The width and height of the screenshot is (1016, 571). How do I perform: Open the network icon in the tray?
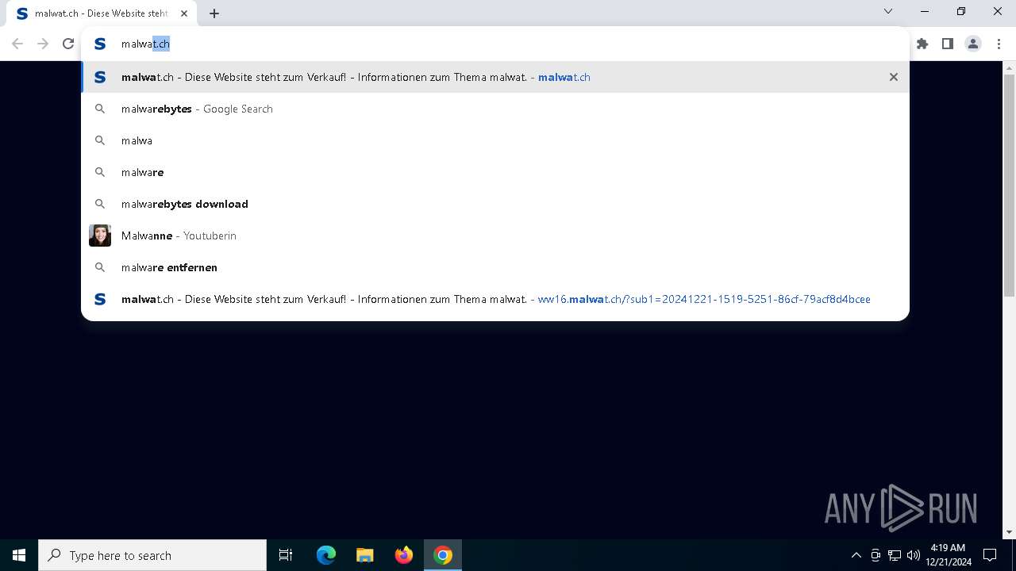point(895,555)
